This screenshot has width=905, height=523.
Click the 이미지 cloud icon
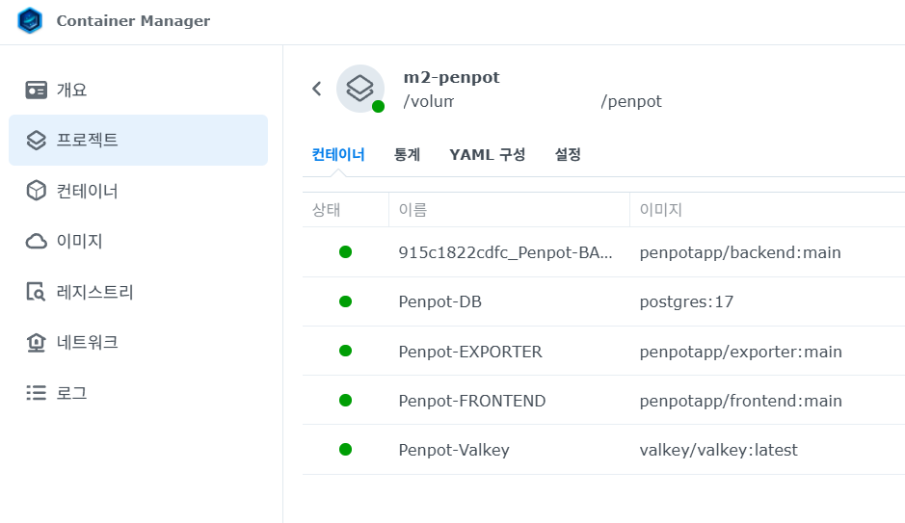coord(37,241)
